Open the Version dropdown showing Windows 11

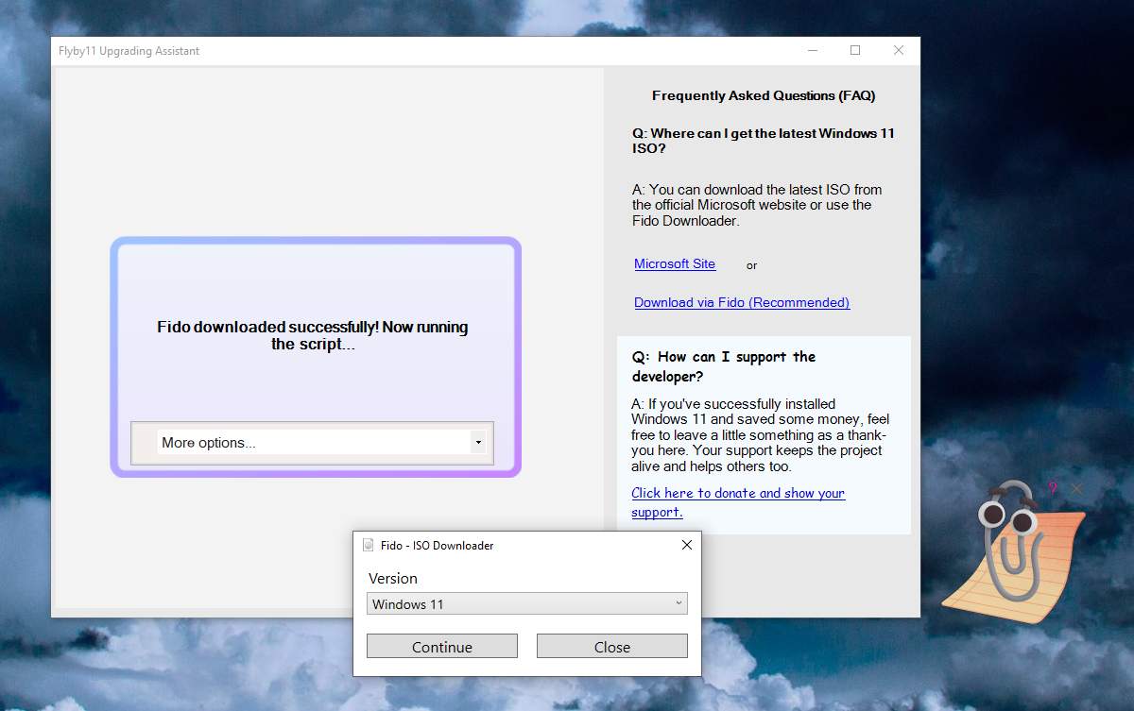pos(527,604)
